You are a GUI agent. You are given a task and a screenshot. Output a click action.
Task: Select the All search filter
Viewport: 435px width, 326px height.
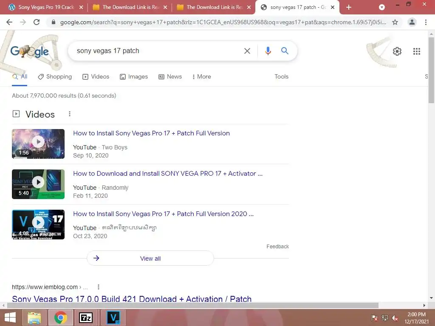click(20, 77)
